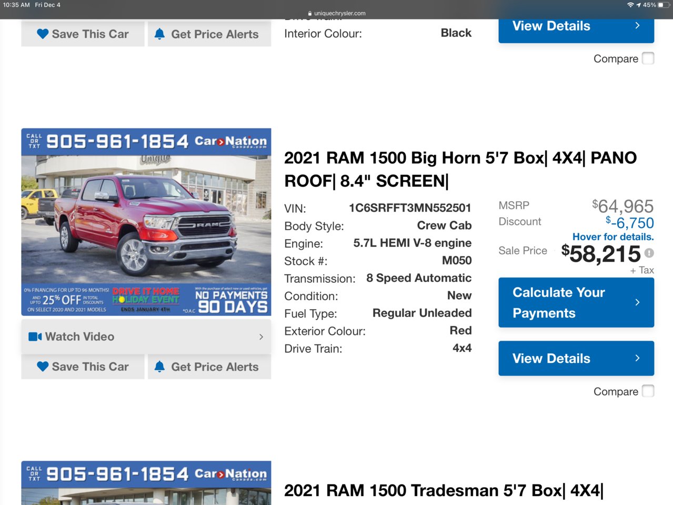673x505 pixels.
Task: Tap the battery icon in the status bar
Action: [x=664, y=5]
